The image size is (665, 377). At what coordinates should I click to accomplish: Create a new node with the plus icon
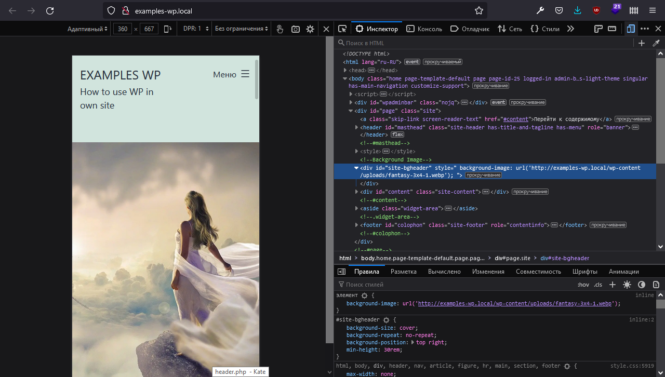click(x=642, y=43)
